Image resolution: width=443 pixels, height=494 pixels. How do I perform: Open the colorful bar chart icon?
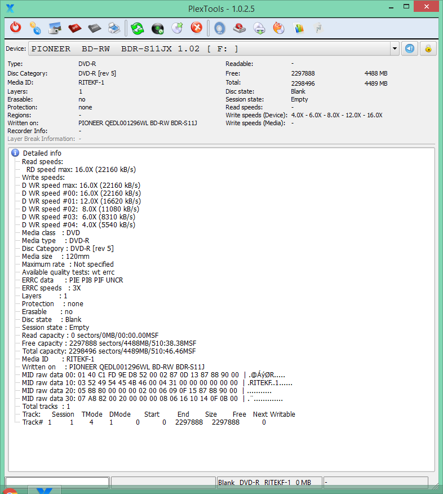299,28
